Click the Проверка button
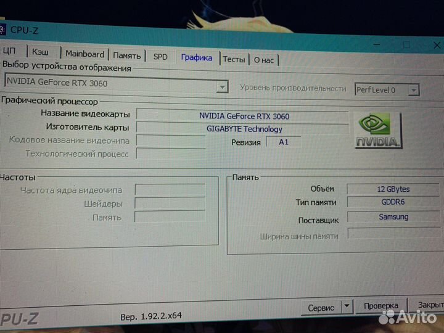This screenshot has height=333, width=444. (x=381, y=306)
